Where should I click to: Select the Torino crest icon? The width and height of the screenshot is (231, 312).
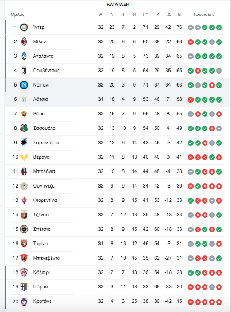point(24,244)
